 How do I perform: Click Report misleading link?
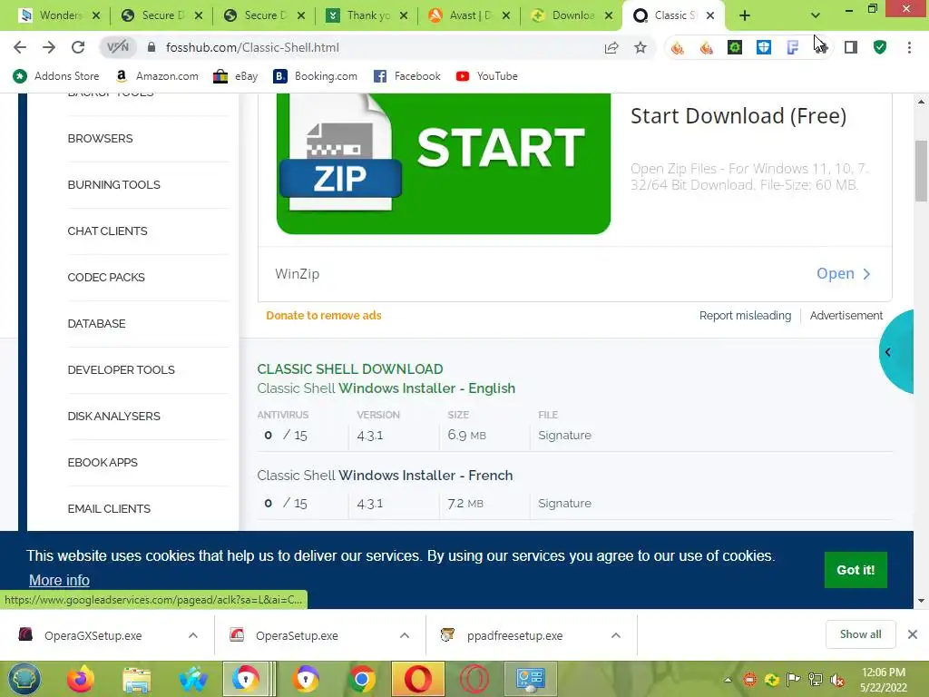745,315
